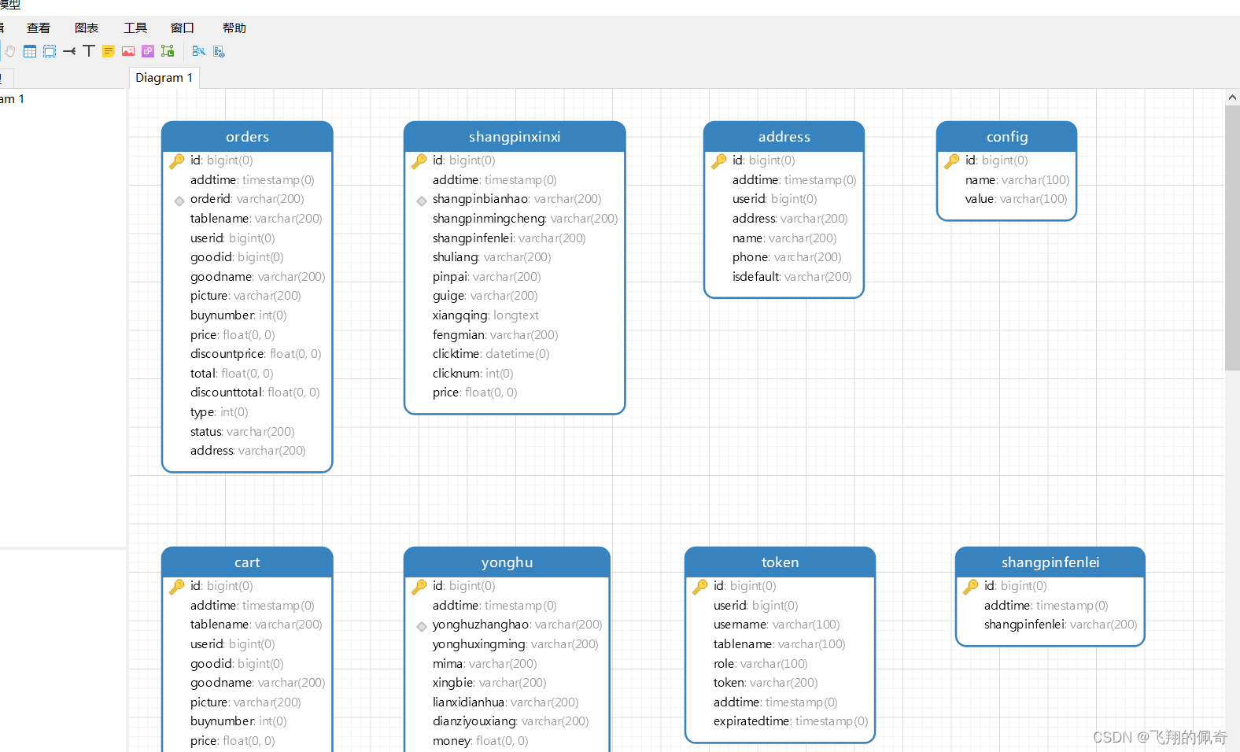Open the 图表 menu

coord(87,28)
